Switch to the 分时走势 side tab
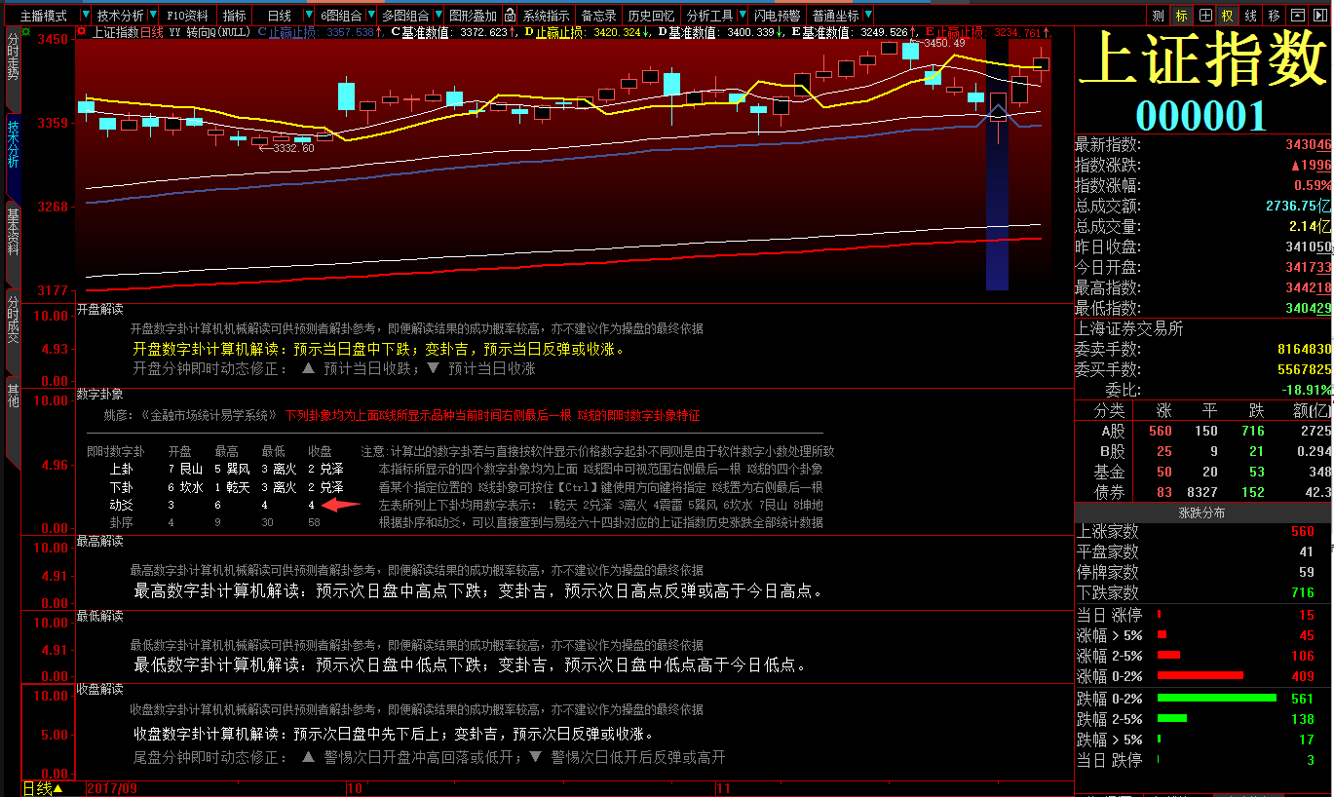 [x=13, y=69]
